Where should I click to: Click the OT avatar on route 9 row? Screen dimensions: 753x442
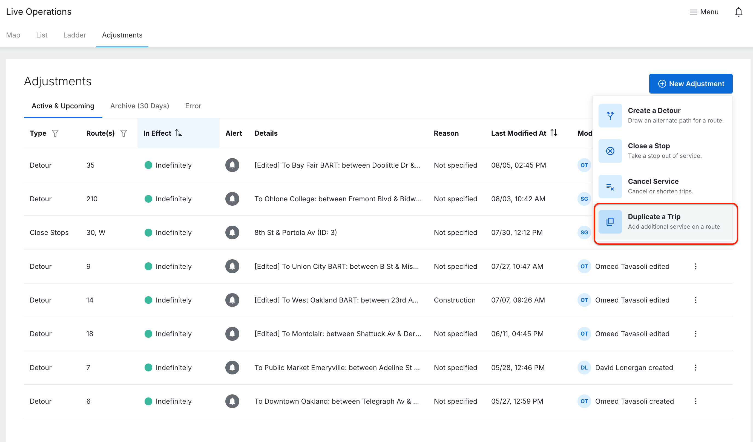pos(584,266)
